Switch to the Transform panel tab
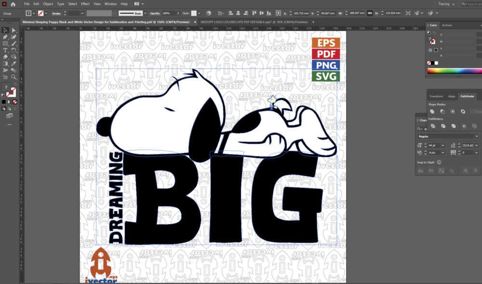 (x=436, y=96)
